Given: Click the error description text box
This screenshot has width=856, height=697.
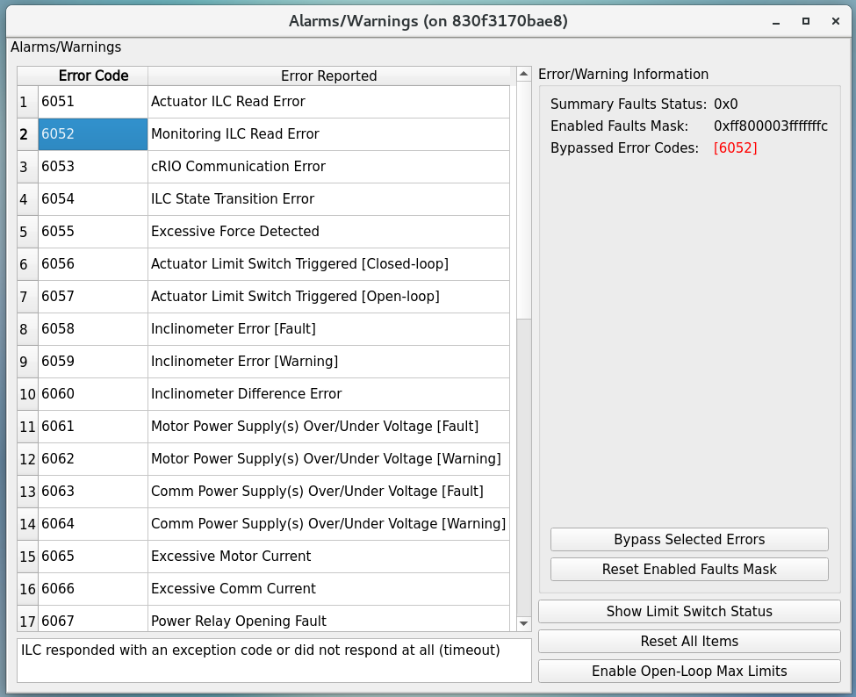Looking at the screenshot, I should [274, 660].
